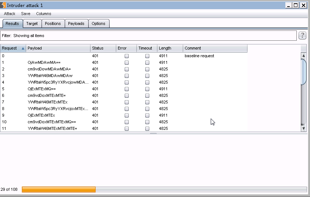Click the filter bar showing all items
The image size is (310, 197).
tap(148, 36)
